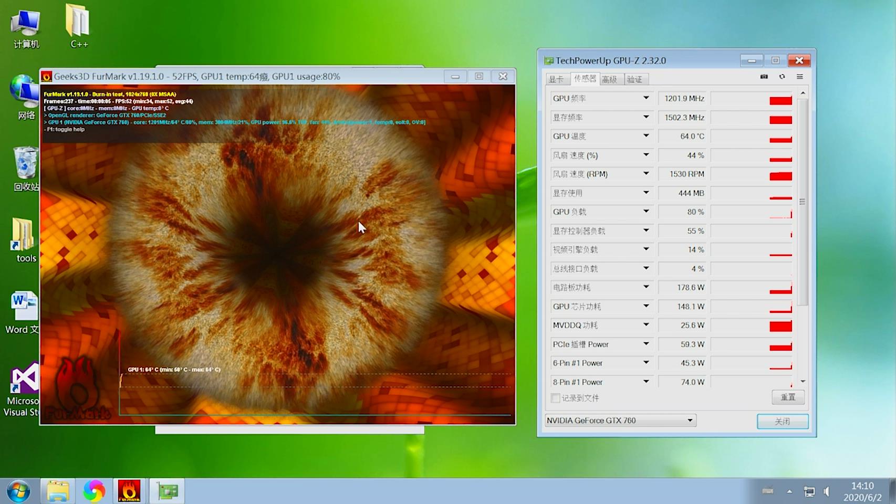896x504 pixels.
Task: Click the GPU-Z graphics card taskbar icon
Action: (x=168, y=491)
